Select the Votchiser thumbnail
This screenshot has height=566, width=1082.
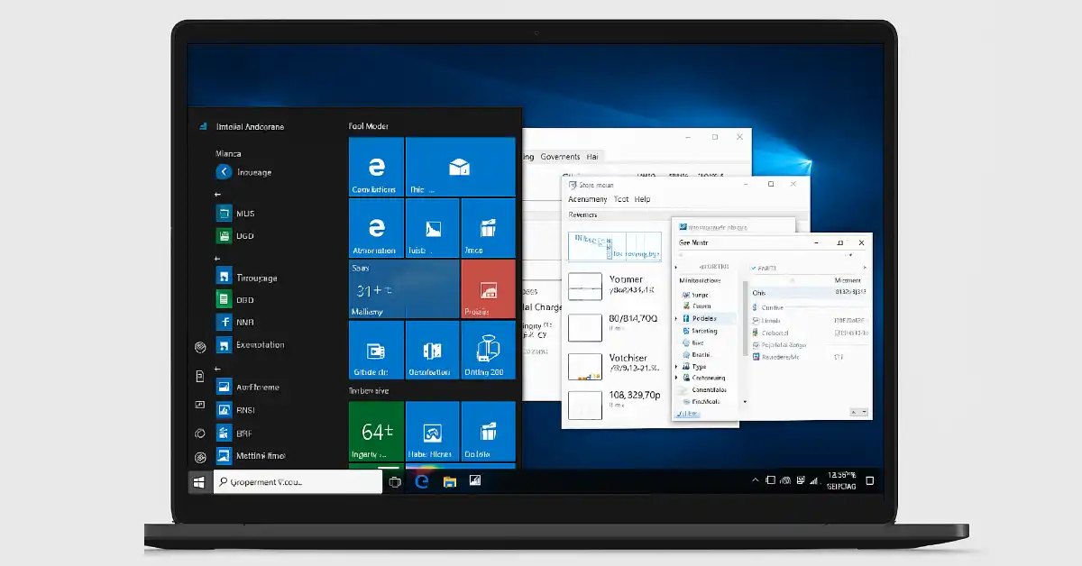pos(584,367)
